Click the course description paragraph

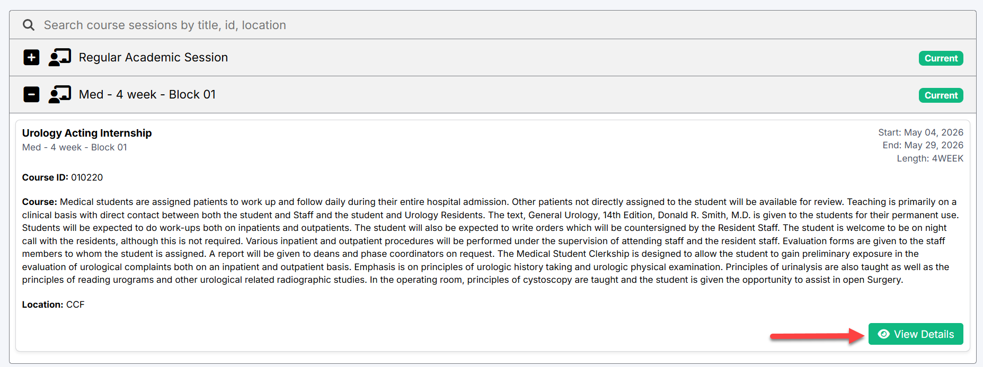491,241
